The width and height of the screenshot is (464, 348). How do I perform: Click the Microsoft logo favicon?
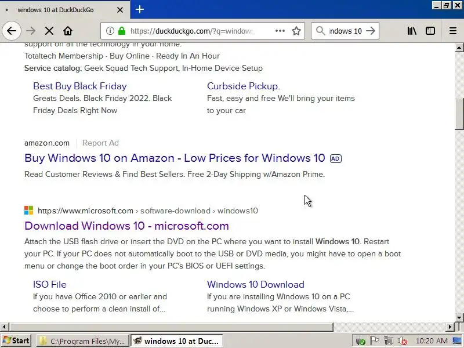coord(28,211)
